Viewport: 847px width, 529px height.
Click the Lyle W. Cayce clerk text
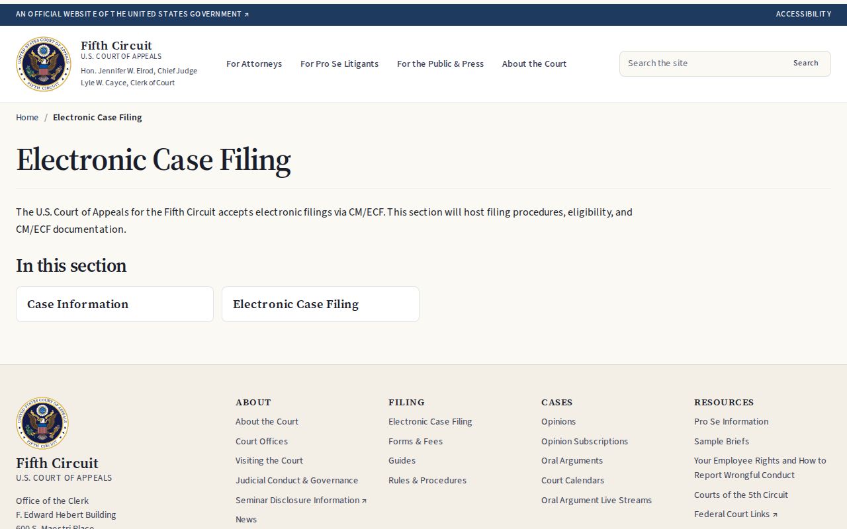128,83
